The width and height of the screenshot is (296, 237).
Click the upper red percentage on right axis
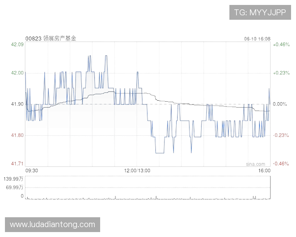(281, 134)
